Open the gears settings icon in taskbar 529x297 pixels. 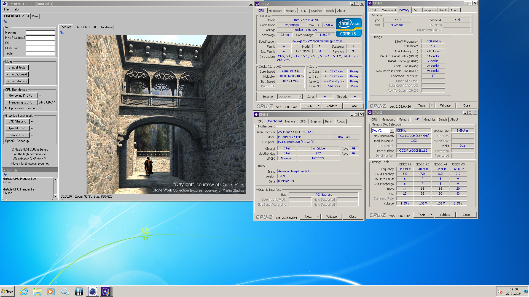(65, 291)
